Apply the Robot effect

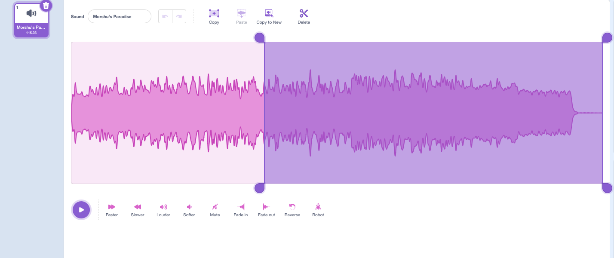tap(318, 207)
